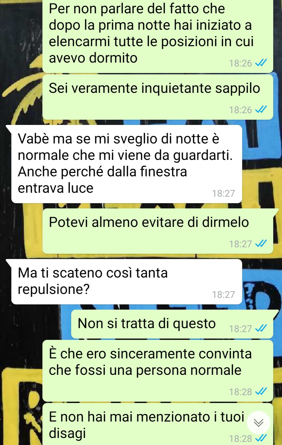
Task: Tap 18:28 timestamp on 'persona normale' message
Action: click(x=240, y=392)
